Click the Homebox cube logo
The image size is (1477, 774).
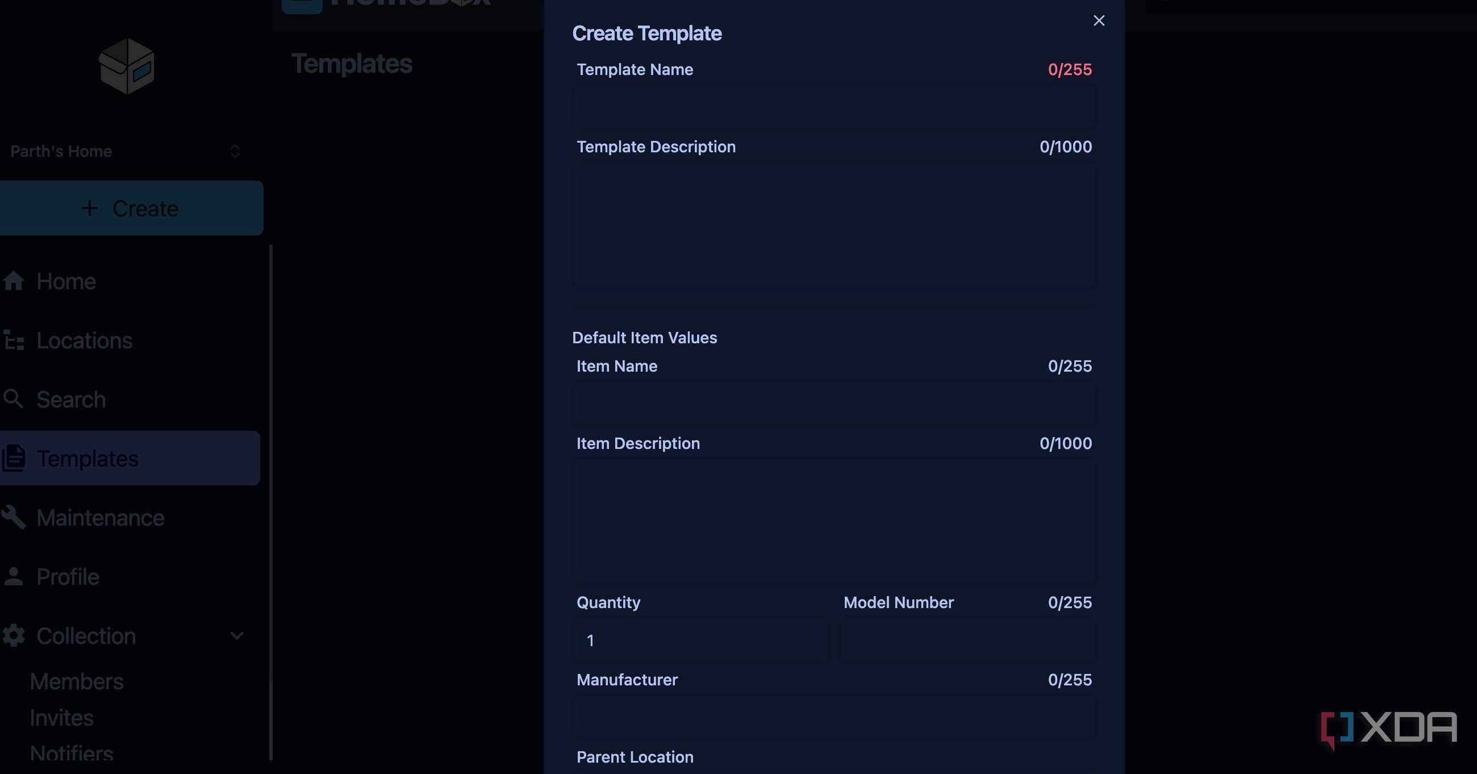(x=127, y=66)
